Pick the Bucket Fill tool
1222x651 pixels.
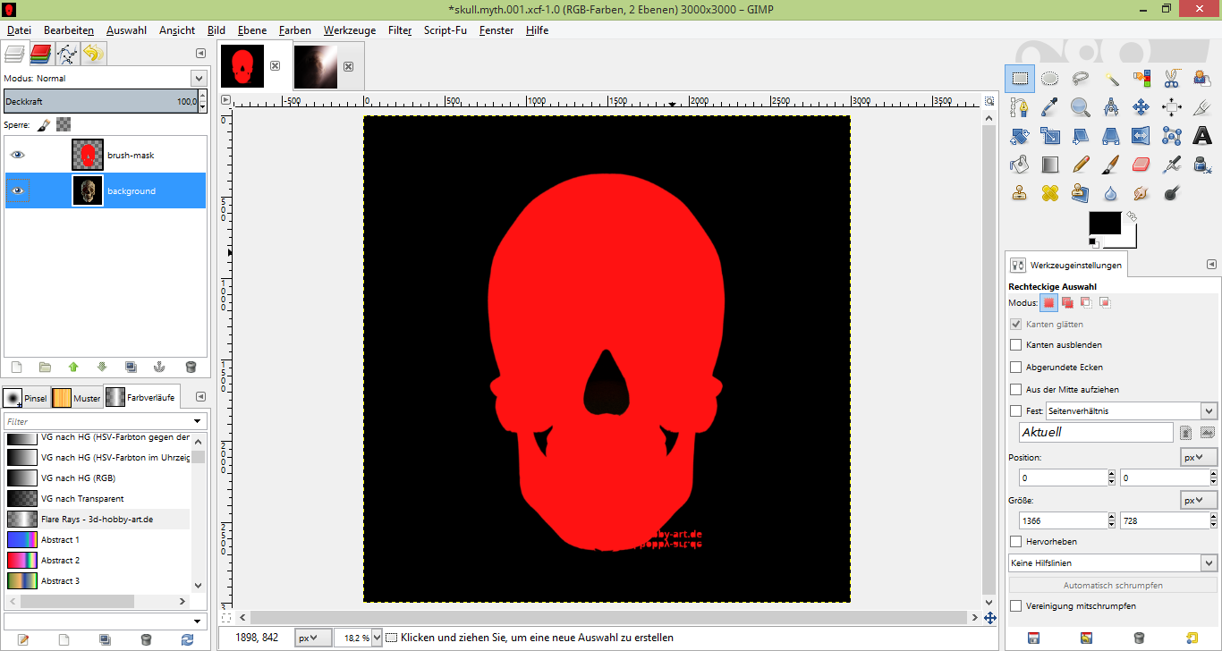1019,165
